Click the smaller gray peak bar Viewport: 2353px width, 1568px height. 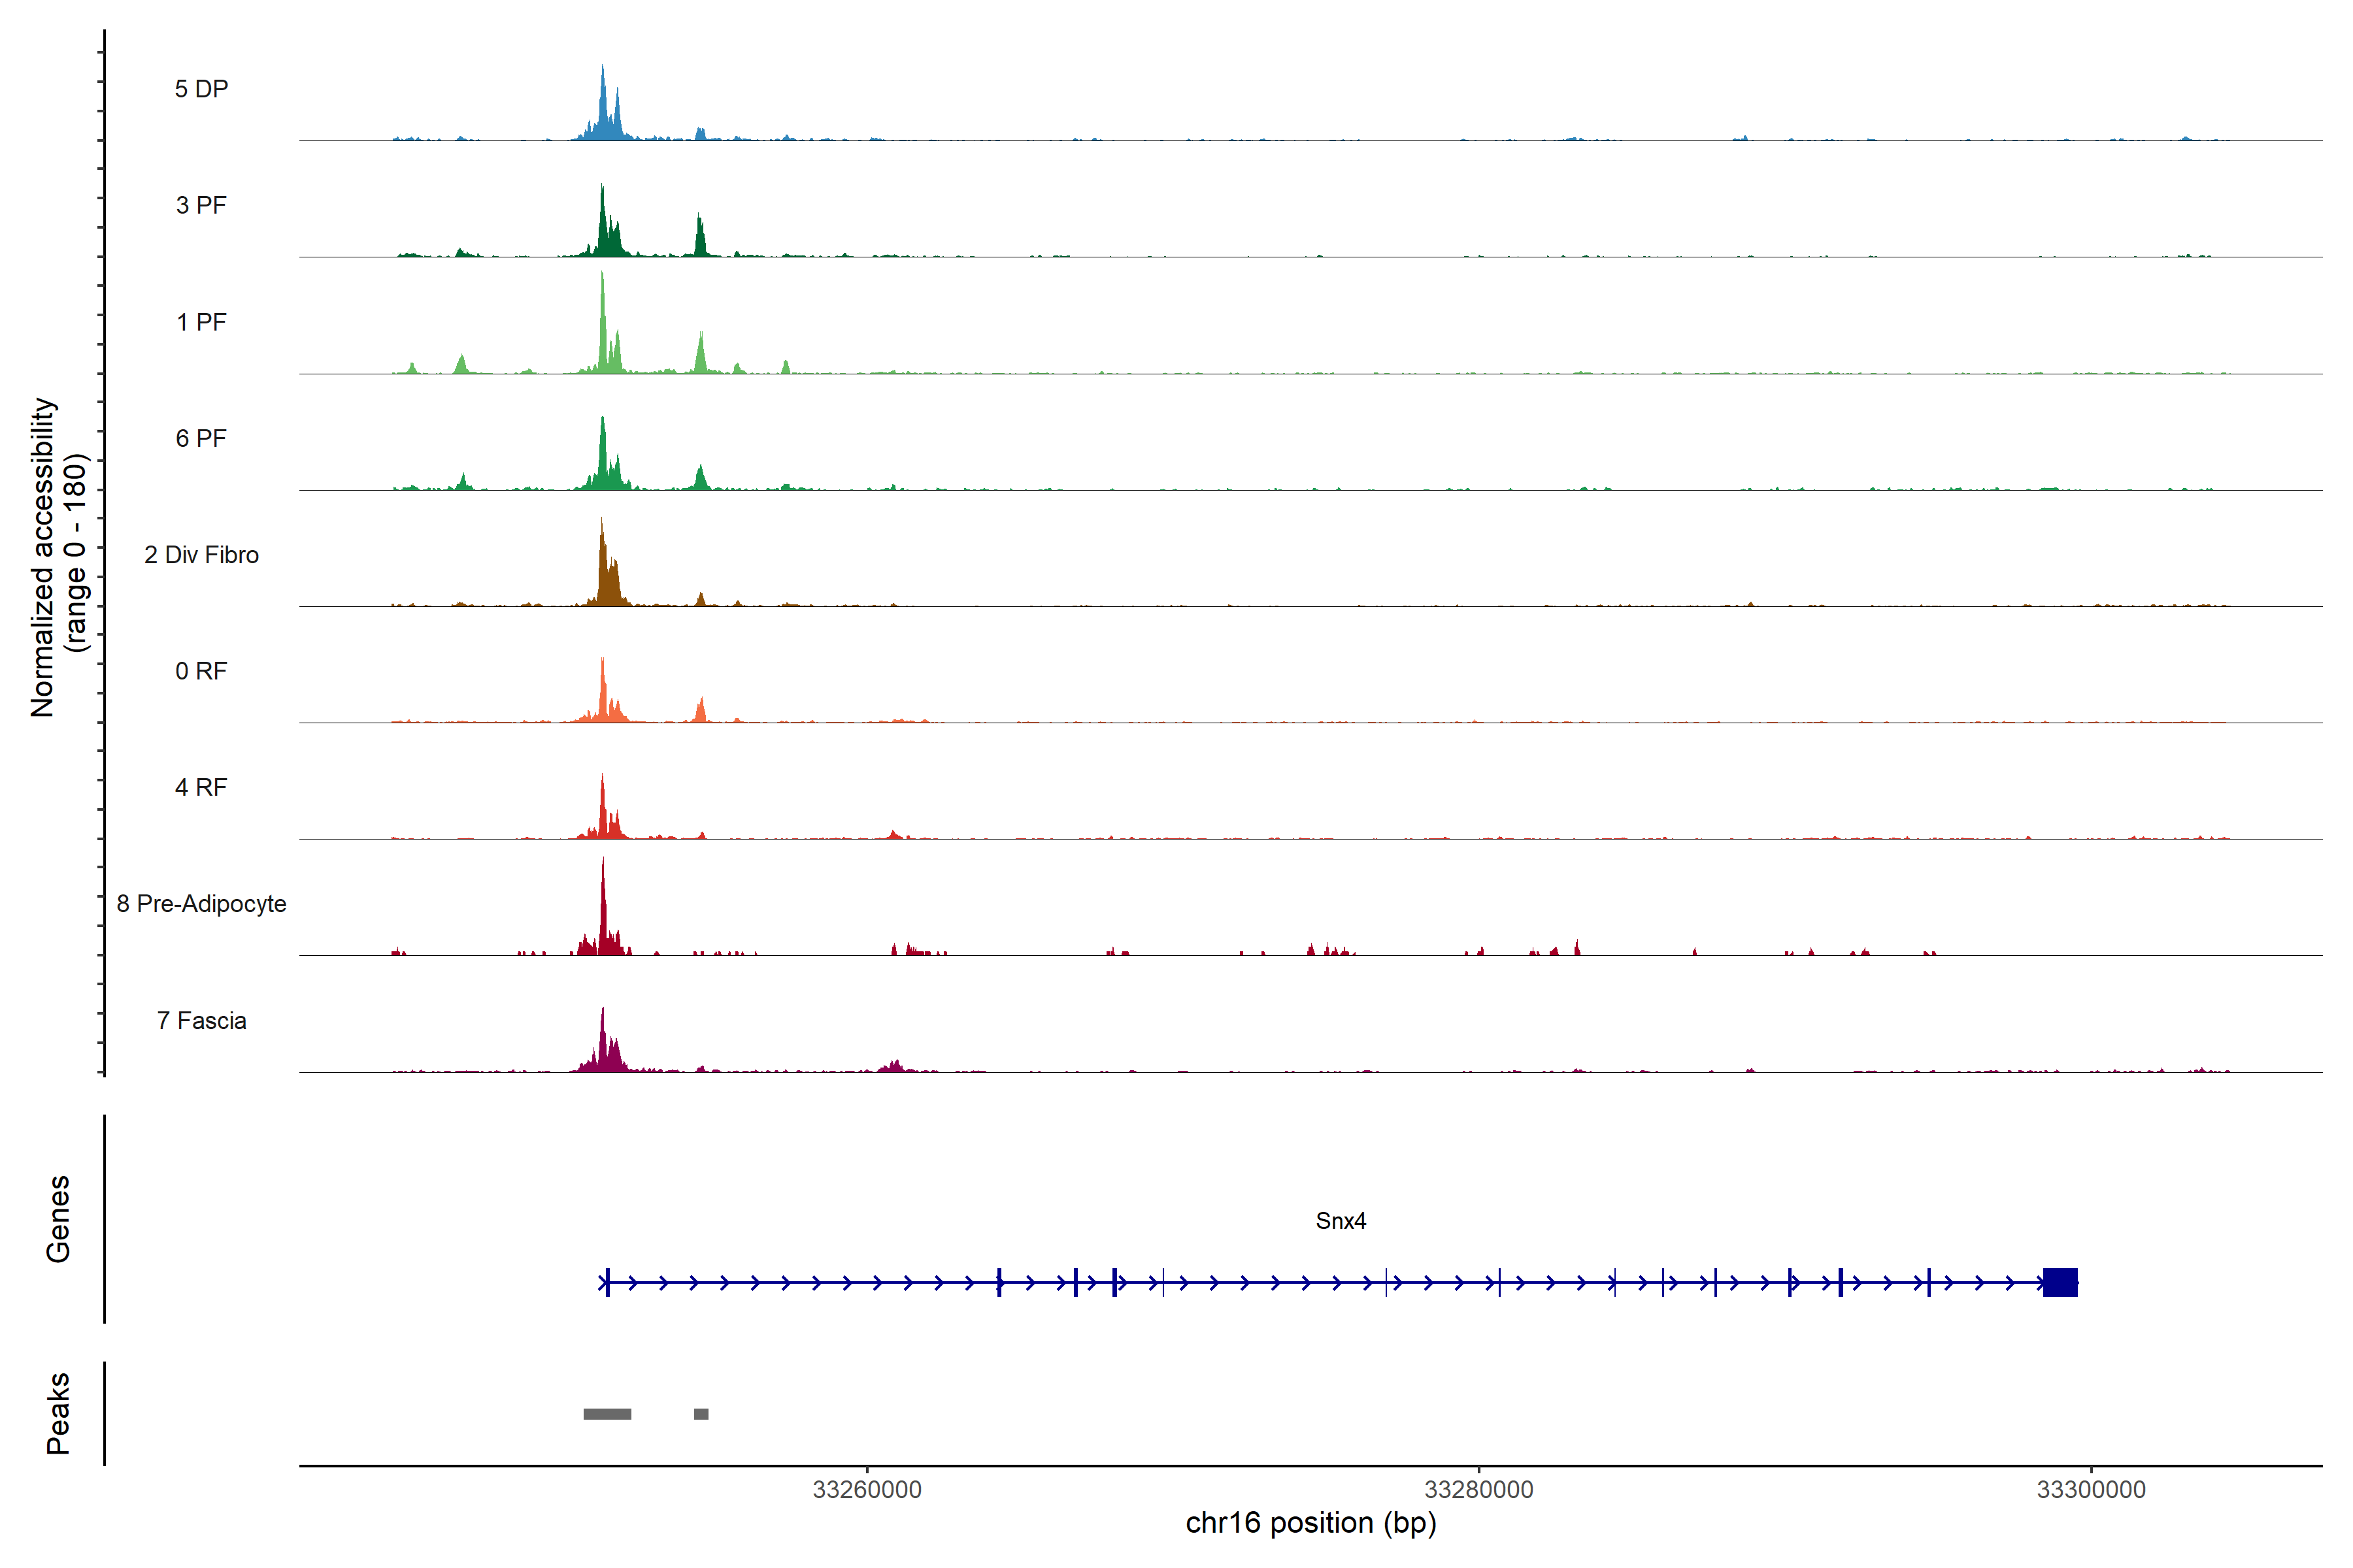(x=701, y=1414)
